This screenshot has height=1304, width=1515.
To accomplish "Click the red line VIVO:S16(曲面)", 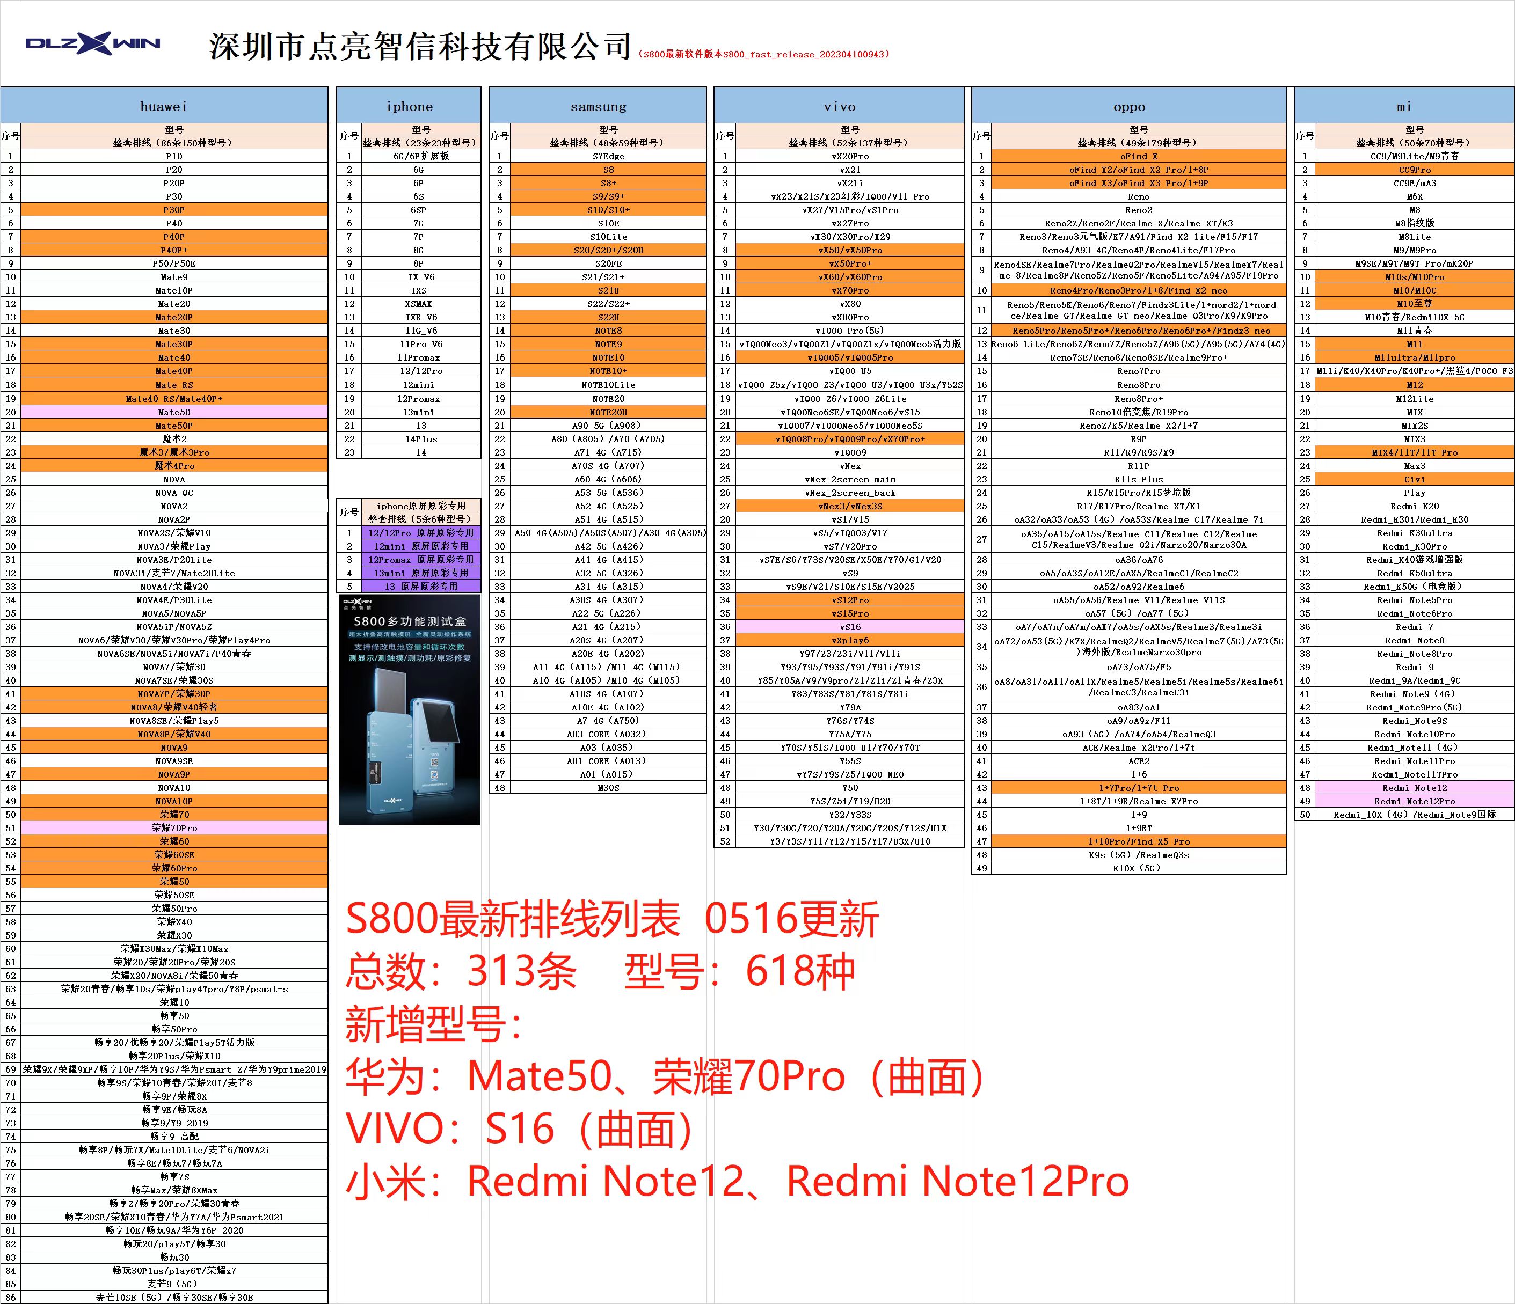I will tap(519, 1129).
